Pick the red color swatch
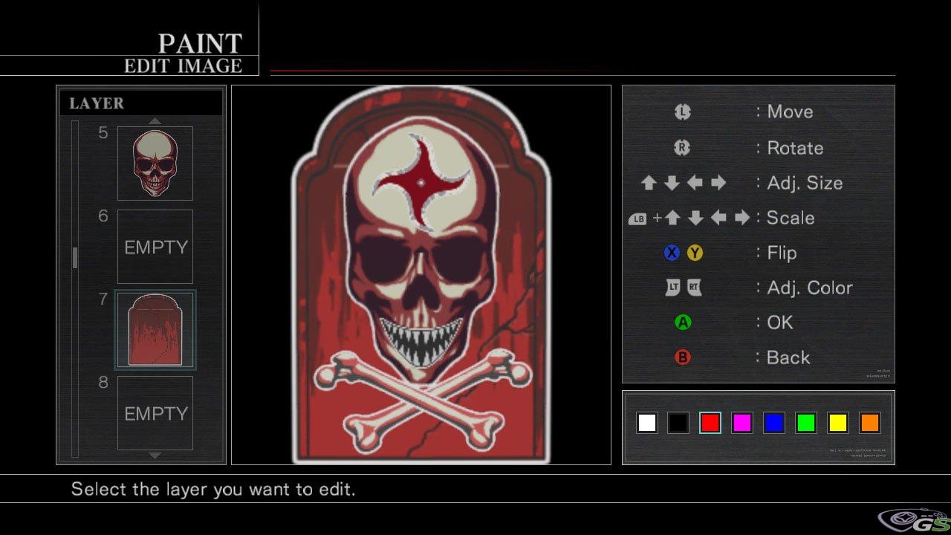The height and width of the screenshot is (535, 951). 710,423
